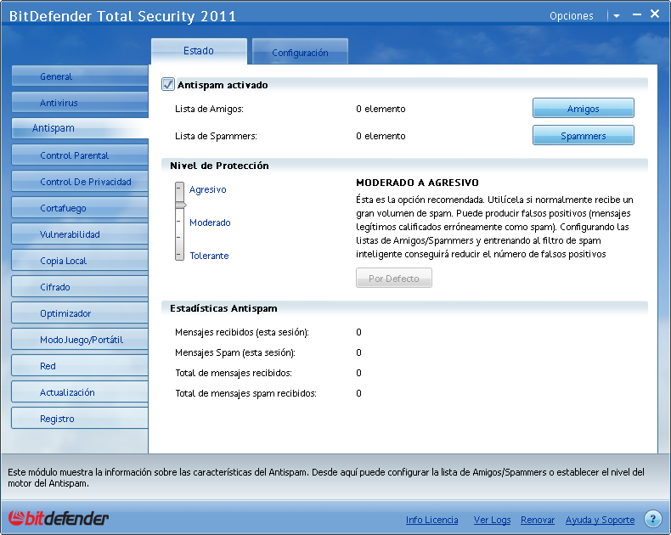Set protection level to Tolerante

click(208, 256)
